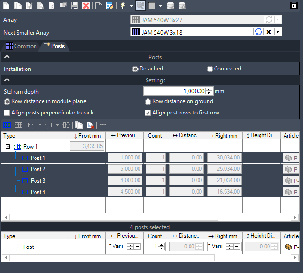This screenshot has height=273, width=303.
Task: Click the Post 2 previous value 5,000.00
Action: 125,169
